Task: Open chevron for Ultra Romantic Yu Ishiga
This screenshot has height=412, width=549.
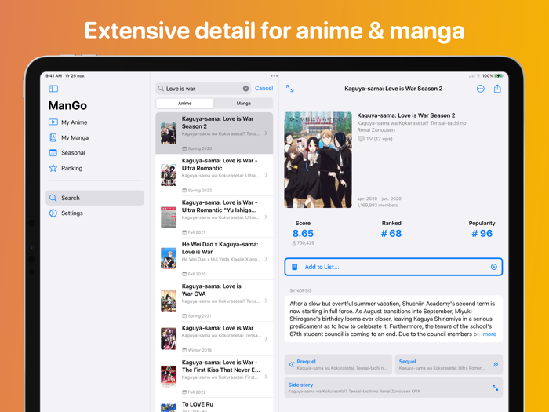Action: [x=266, y=217]
